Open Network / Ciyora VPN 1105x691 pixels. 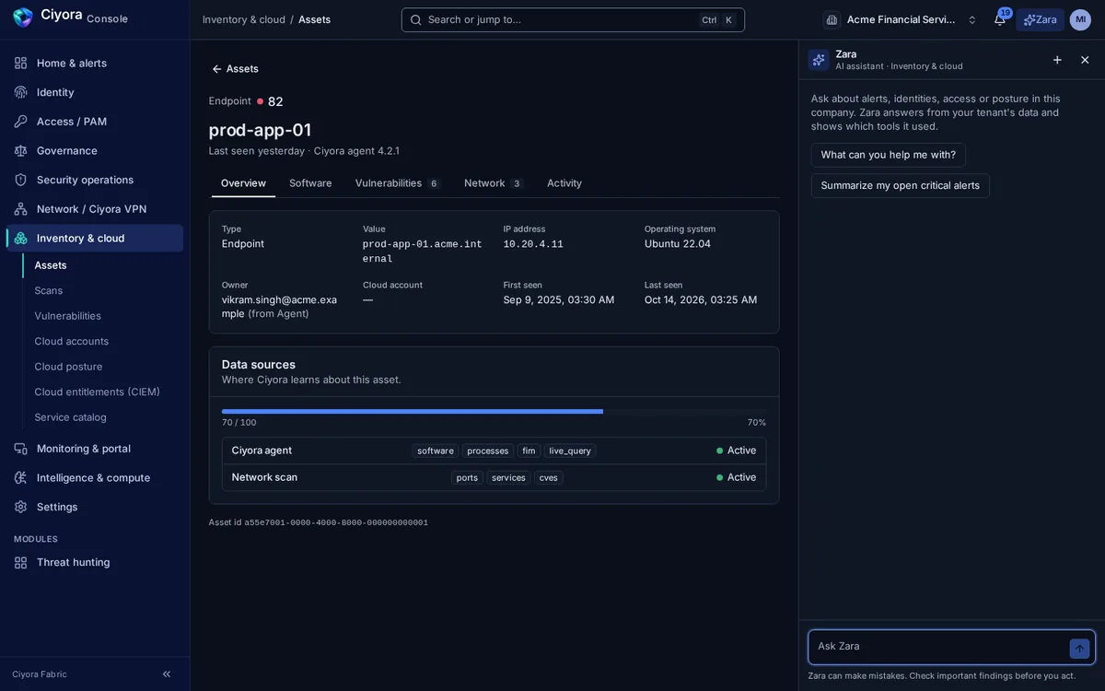click(95, 209)
